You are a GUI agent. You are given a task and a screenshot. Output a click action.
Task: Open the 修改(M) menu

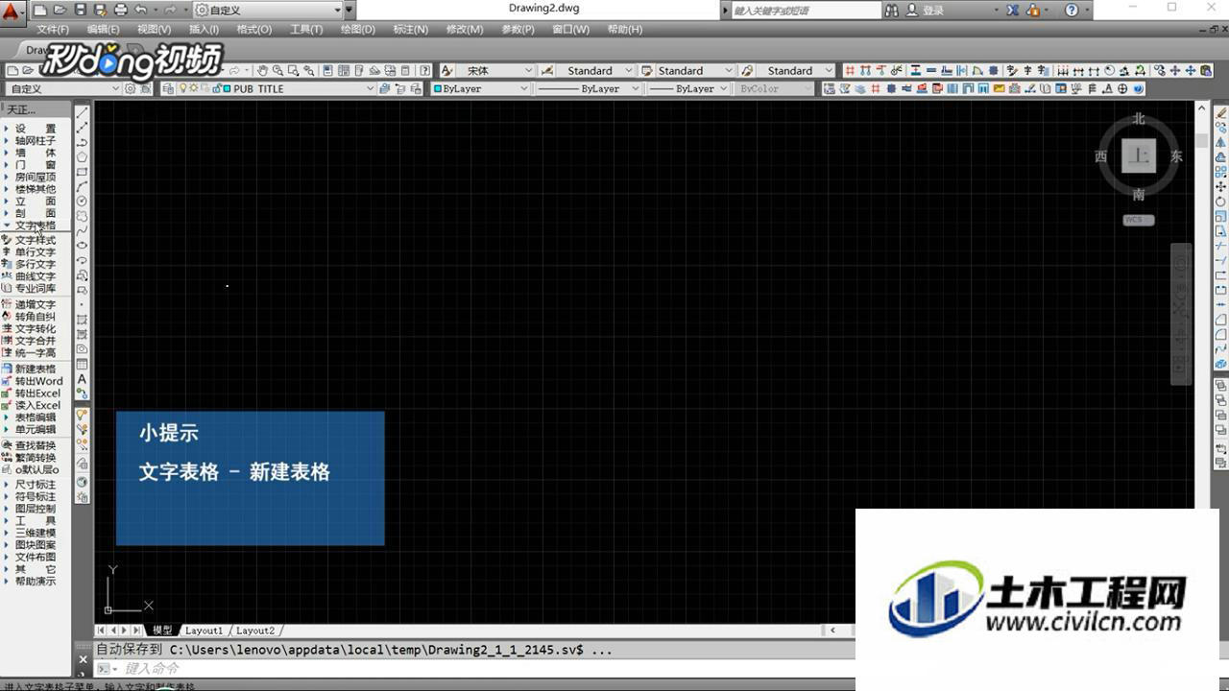click(464, 30)
